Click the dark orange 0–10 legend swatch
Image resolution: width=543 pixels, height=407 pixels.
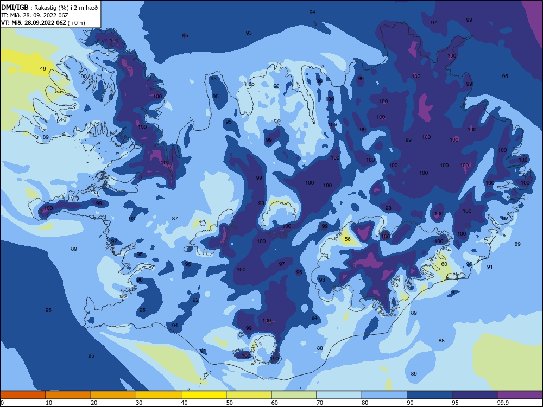pyautogui.click(x=23, y=395)
